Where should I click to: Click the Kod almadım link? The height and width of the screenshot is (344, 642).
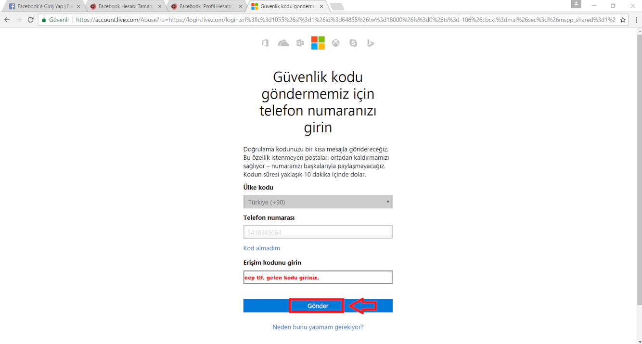pos(262,248)
